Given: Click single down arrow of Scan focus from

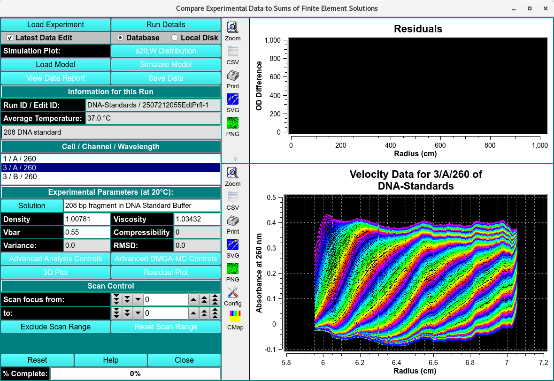Looking at the screenshot, I should coord(138,299).
